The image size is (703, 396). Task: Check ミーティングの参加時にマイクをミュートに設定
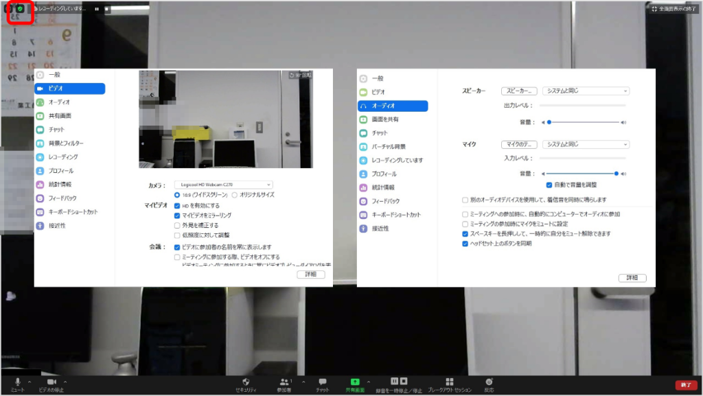tap(465, 224)
